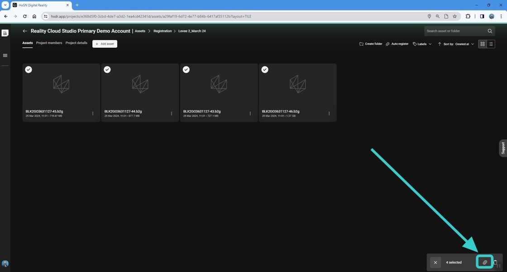Open the tab search dropdown arrow

(x=5, y=5)
